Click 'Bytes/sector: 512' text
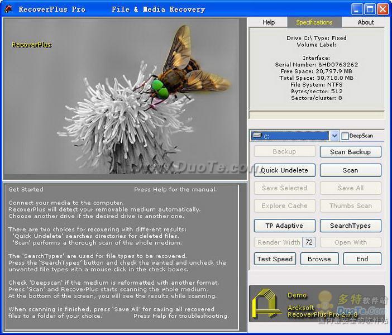 click(316, 91)
